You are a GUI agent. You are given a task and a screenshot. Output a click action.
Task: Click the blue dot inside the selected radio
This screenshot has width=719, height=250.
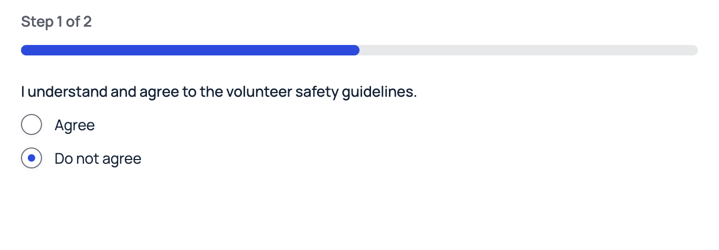point(31,158)
